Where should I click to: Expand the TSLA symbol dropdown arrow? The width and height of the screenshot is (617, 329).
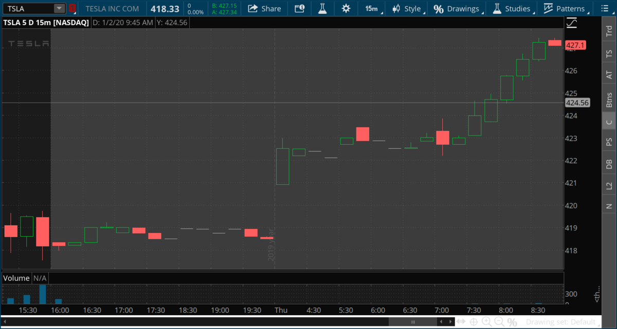pos(60,8)
